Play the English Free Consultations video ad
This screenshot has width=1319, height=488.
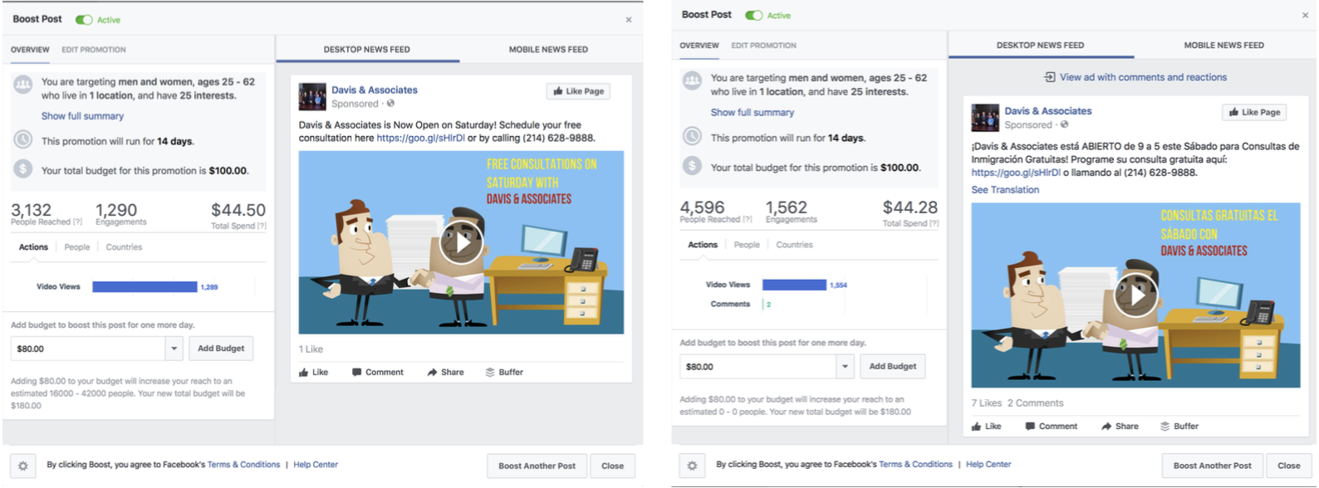point(461,242)
